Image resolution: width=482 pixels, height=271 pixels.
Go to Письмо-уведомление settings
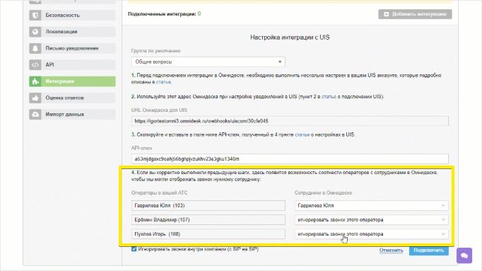[x=72, y=48]
